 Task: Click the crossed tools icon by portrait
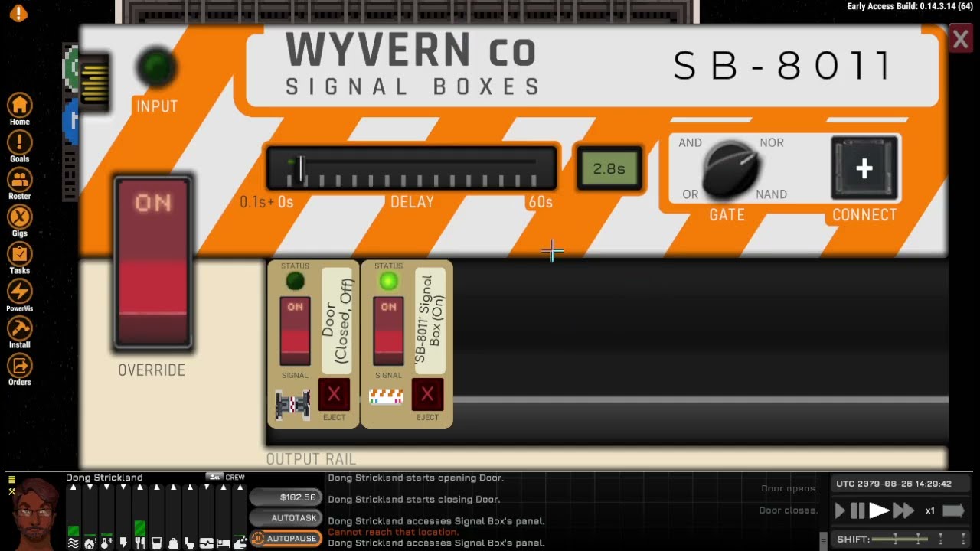(x=11, y=491)
